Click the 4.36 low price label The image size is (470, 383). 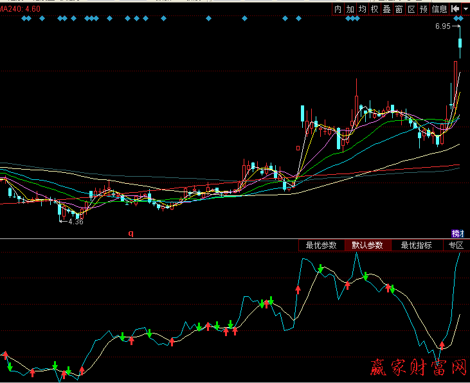point(75,222)
